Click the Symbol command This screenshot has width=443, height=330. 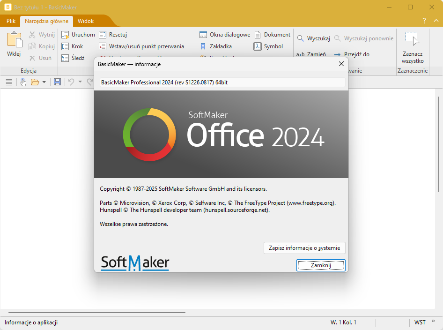click(268, 46)
